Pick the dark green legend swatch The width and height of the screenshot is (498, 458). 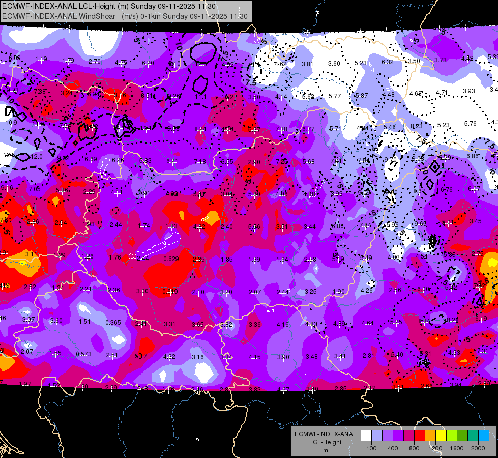point(462,436)
